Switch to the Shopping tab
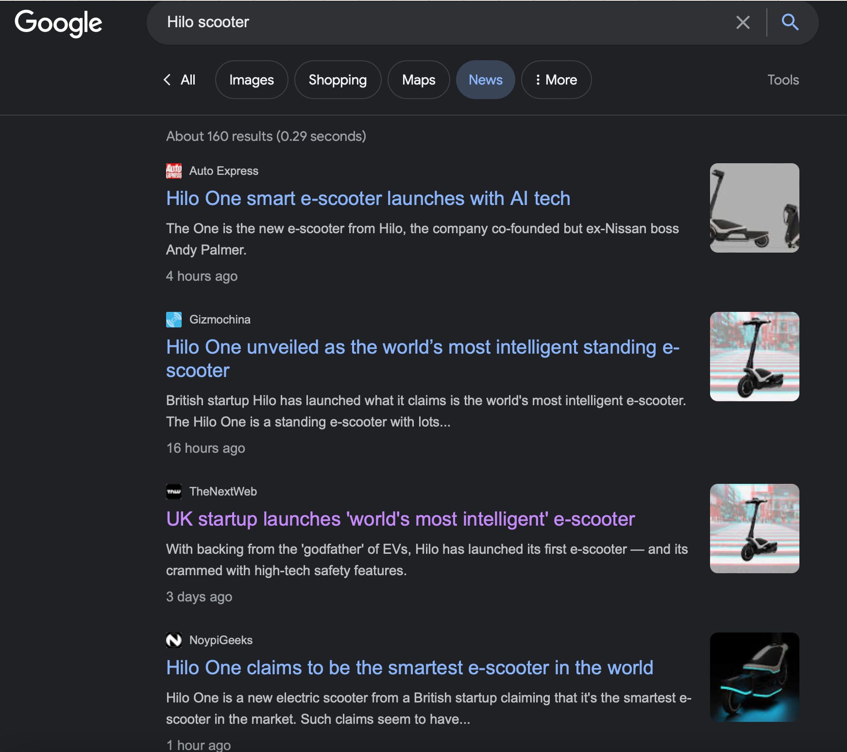Image resolution: width=847 pixels, height=752 pixels. [338, 80]
